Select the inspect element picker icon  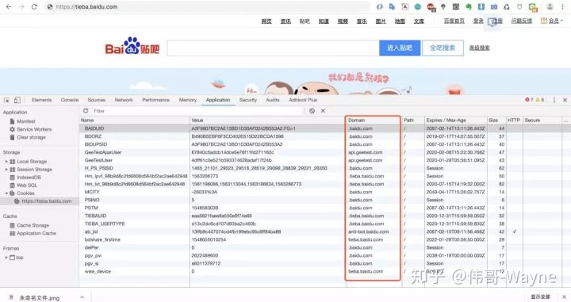pos(6,100)
